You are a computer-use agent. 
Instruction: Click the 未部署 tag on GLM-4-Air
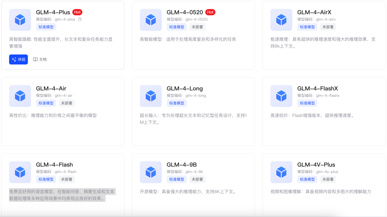pyautogui.click(x=67, y=103)
